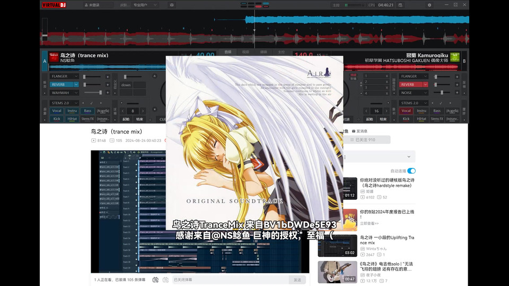Open deck A STEMS 2.0 dropdown
Image resolution: width=509 pixels, height=286 pixels.
click(x=64, y=103)
